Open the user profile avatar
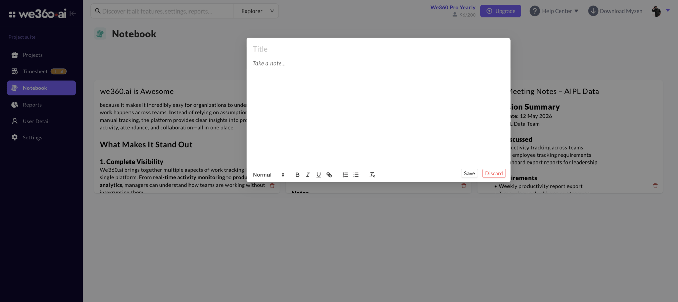 [x=656, y=11]
